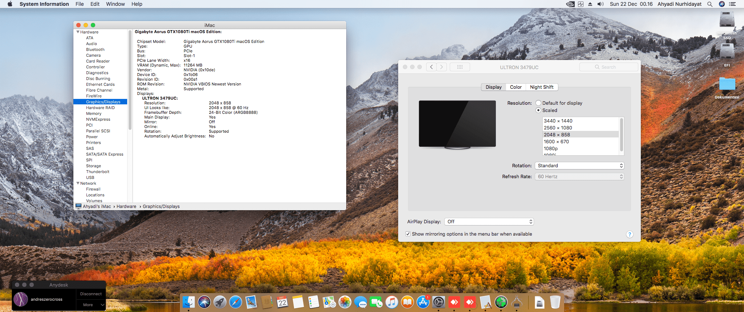Open System Preferences gear in Dock
This screenshot has width=744, height=312.
[x=438, y=302]
